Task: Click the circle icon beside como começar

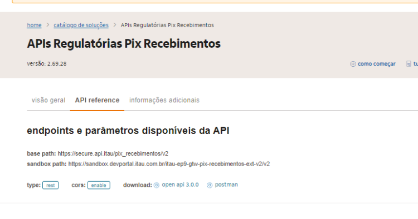Action: pos(353,64)
